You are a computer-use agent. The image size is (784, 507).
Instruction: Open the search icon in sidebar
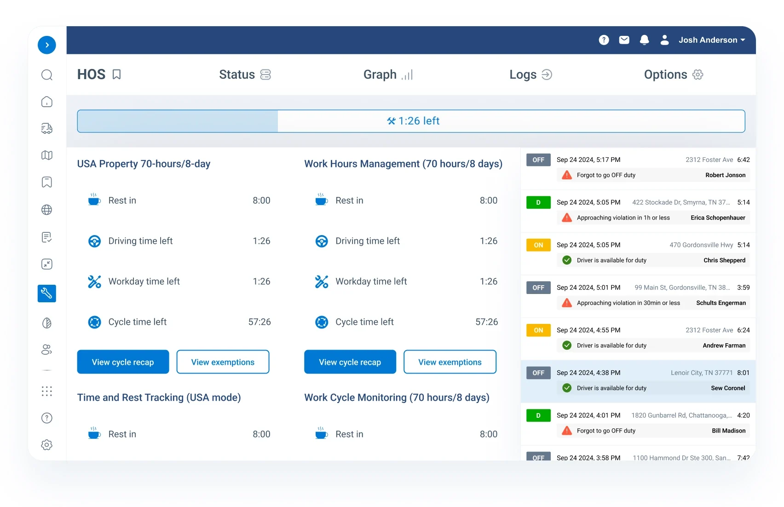point(47,75)
